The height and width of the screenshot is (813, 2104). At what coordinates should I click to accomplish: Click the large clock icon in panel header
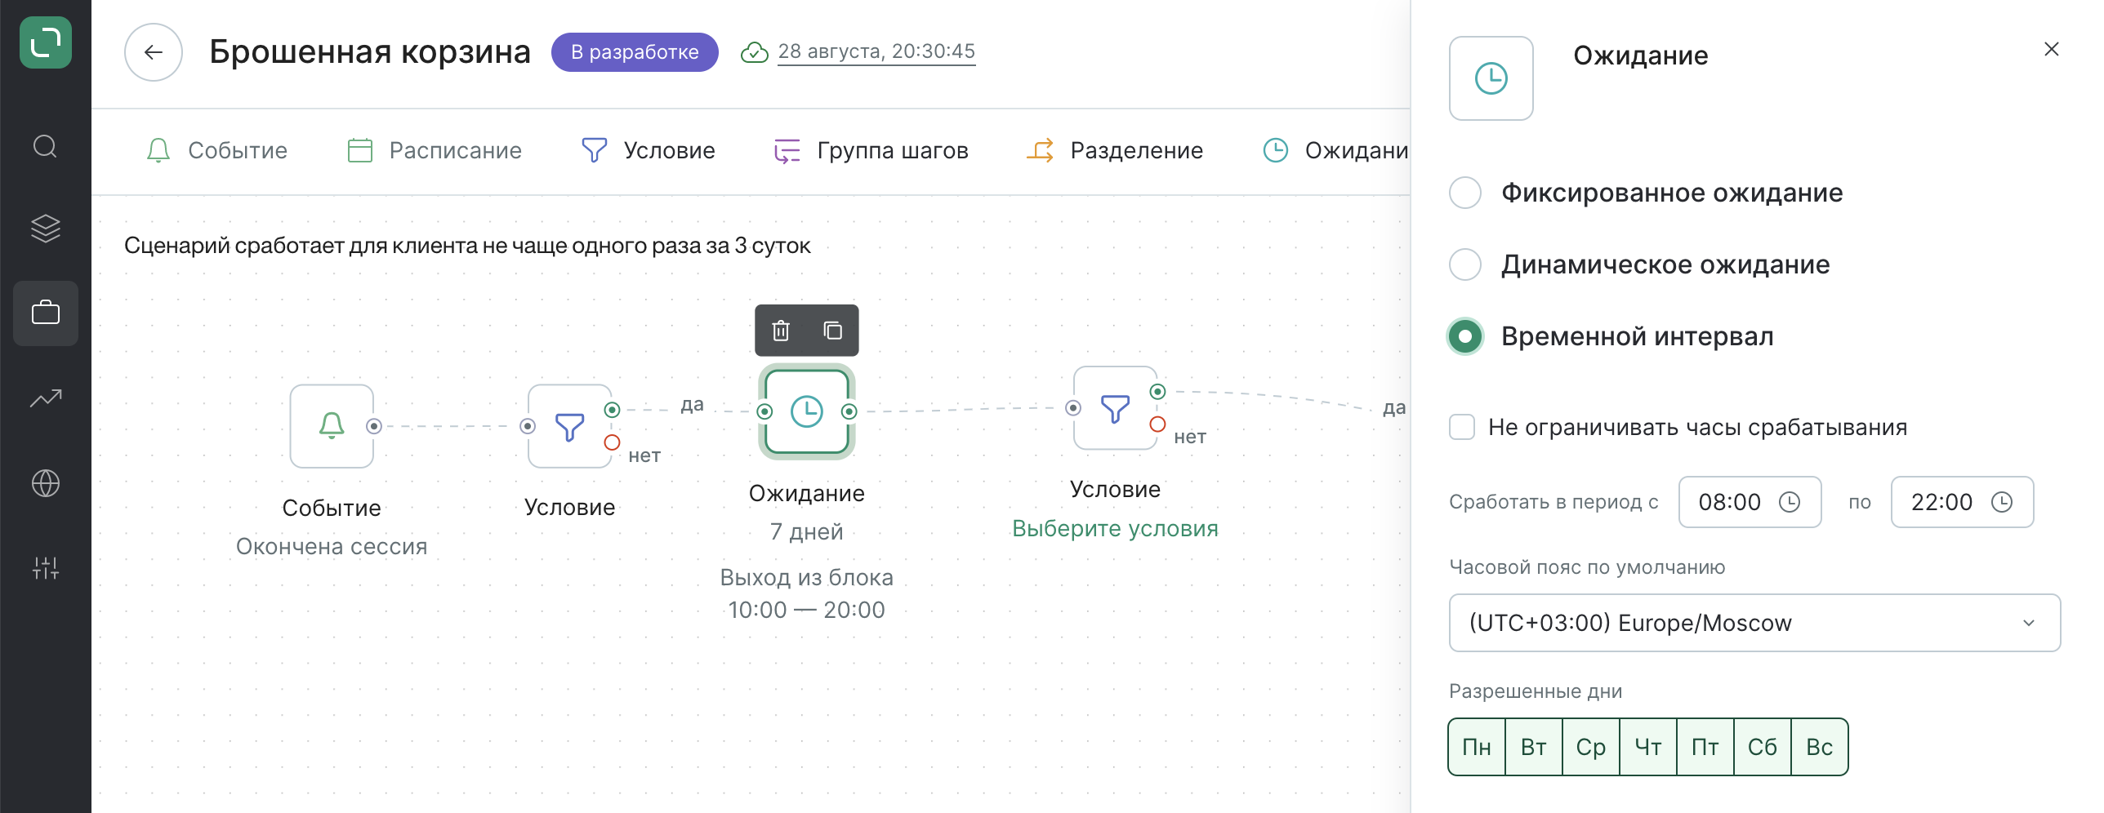pos(1491,78)
